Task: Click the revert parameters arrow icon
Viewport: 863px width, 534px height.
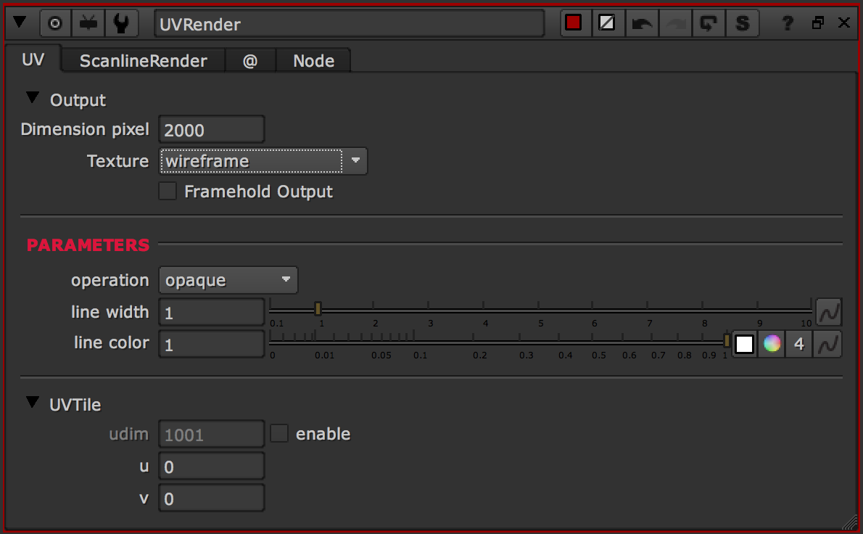Action: [709, 22]
